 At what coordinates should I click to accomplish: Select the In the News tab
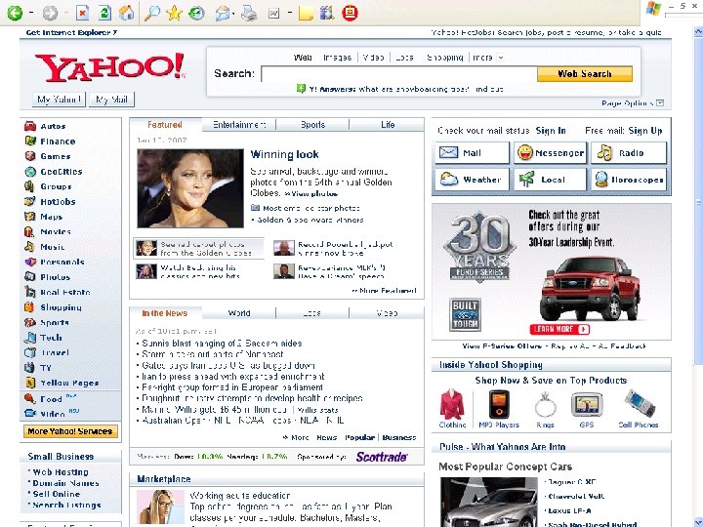165,313
